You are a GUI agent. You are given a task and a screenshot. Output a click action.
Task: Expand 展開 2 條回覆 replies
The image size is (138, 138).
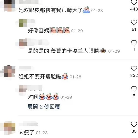tap(44, 107)
